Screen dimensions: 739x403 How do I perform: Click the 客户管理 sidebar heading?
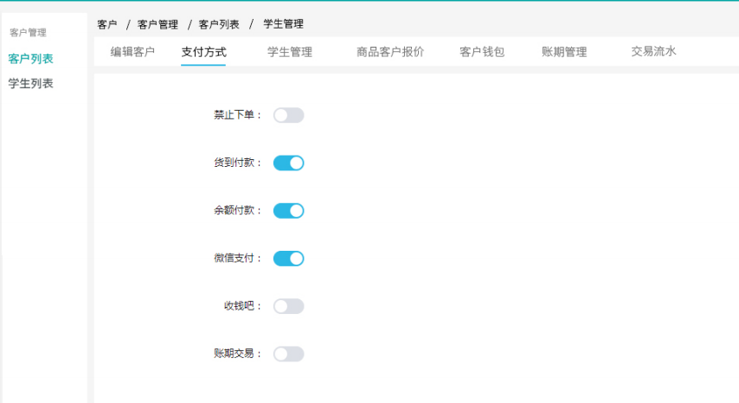(28, 33)
